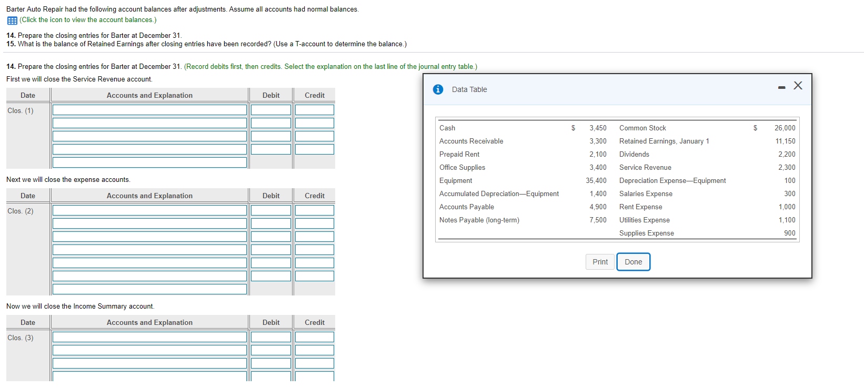Click 'Depreciation Expense—Equipment' label
Viewport: 864px width, 388px height.
coord(672,180)
